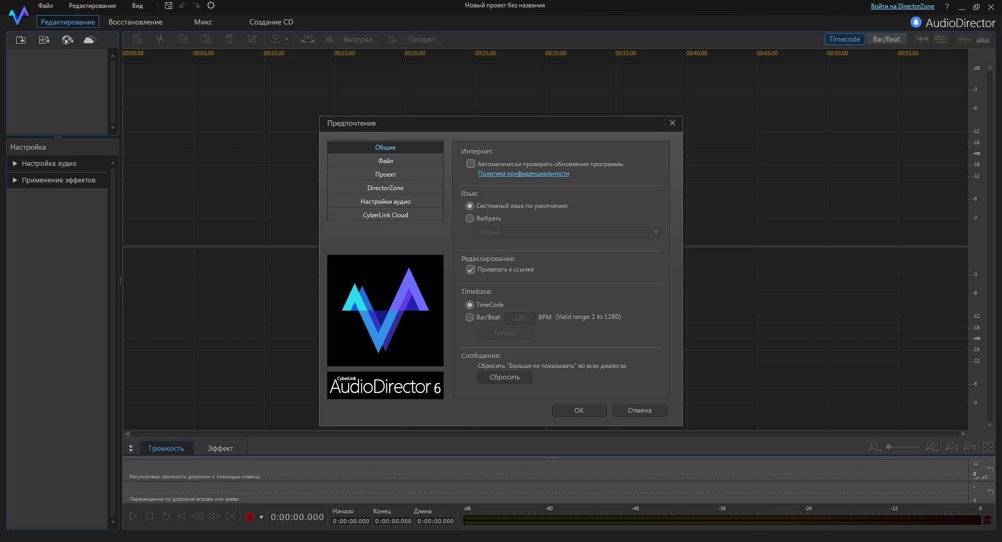
Task: Switch to 'Создание CD' room tab
Action: 271,22
